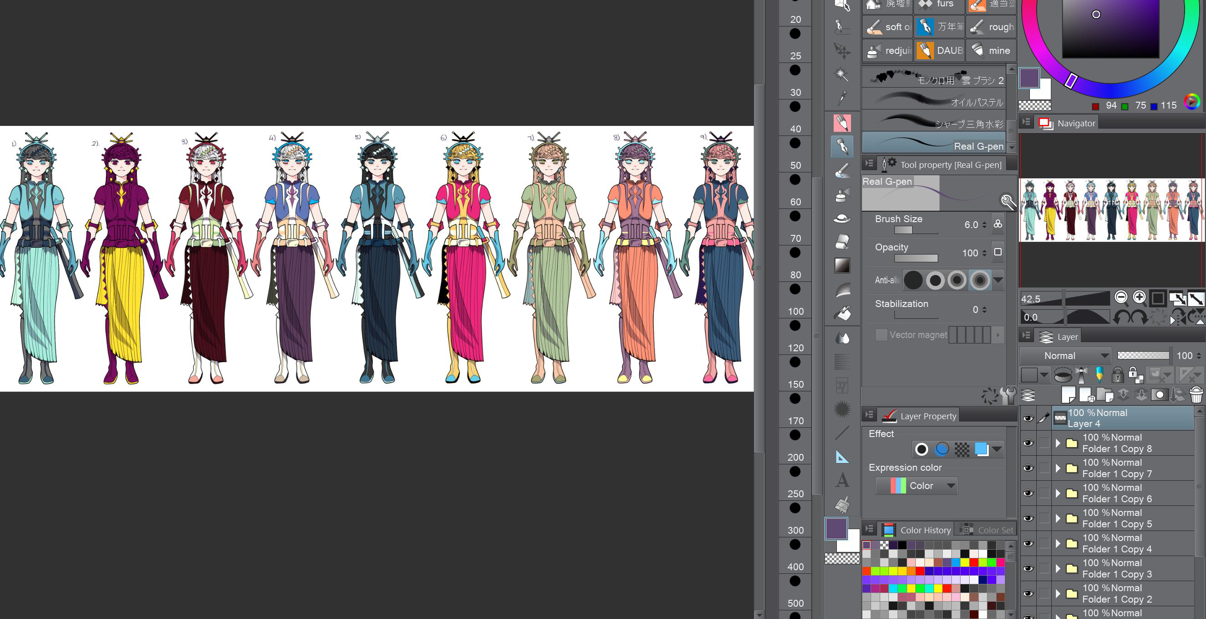Expand Folder 1 Copy 6

coord(1058,493)
